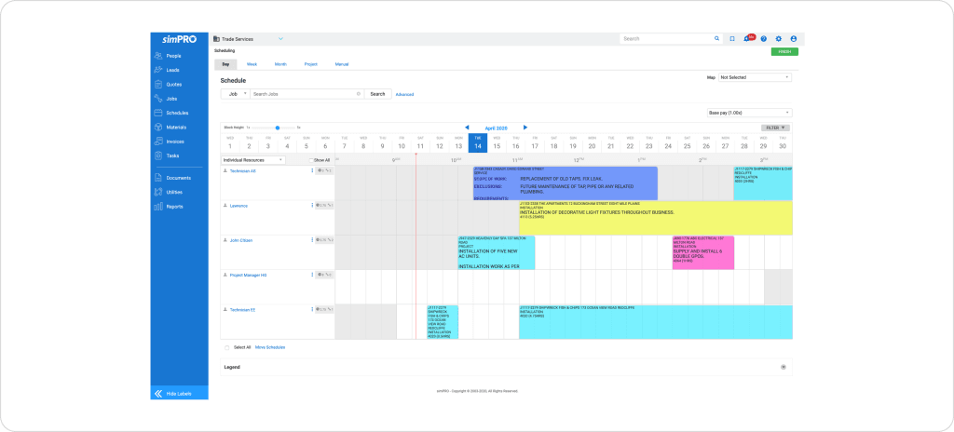Open notifications bell with red badge
954x432 pixels.
[748, 38]
